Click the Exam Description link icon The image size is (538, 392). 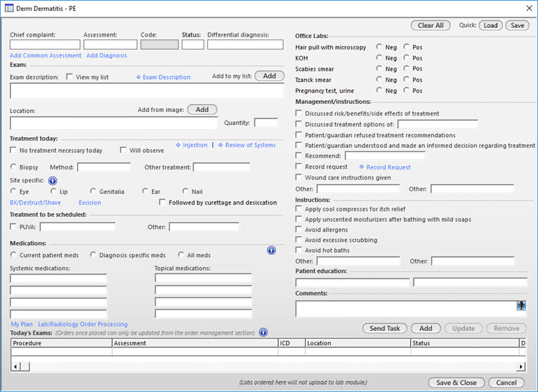click(138, 78)
